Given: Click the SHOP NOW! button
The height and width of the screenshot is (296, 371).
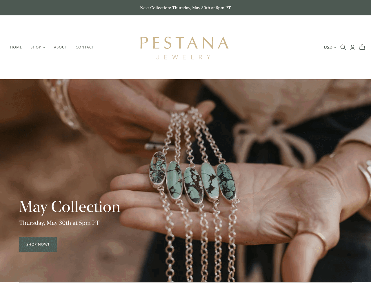Looking at the screenshot, I should point(38,244).
